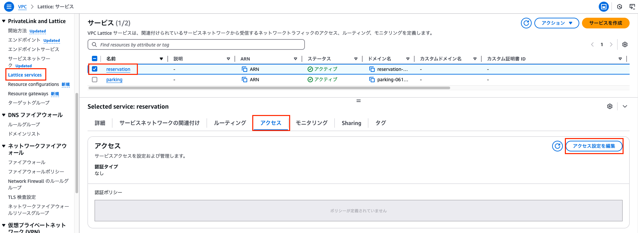
Task: Go to previous page of services
Action: tap(592, 44)
